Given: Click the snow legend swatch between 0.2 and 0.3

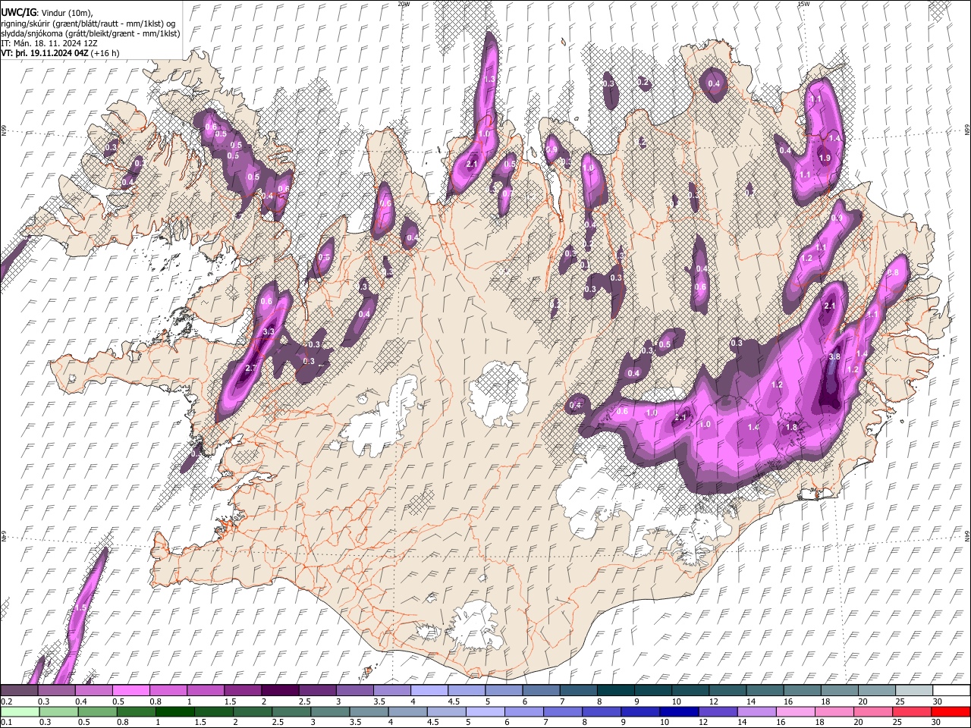Looking at the screenshot, I should (x=19, y=691).
